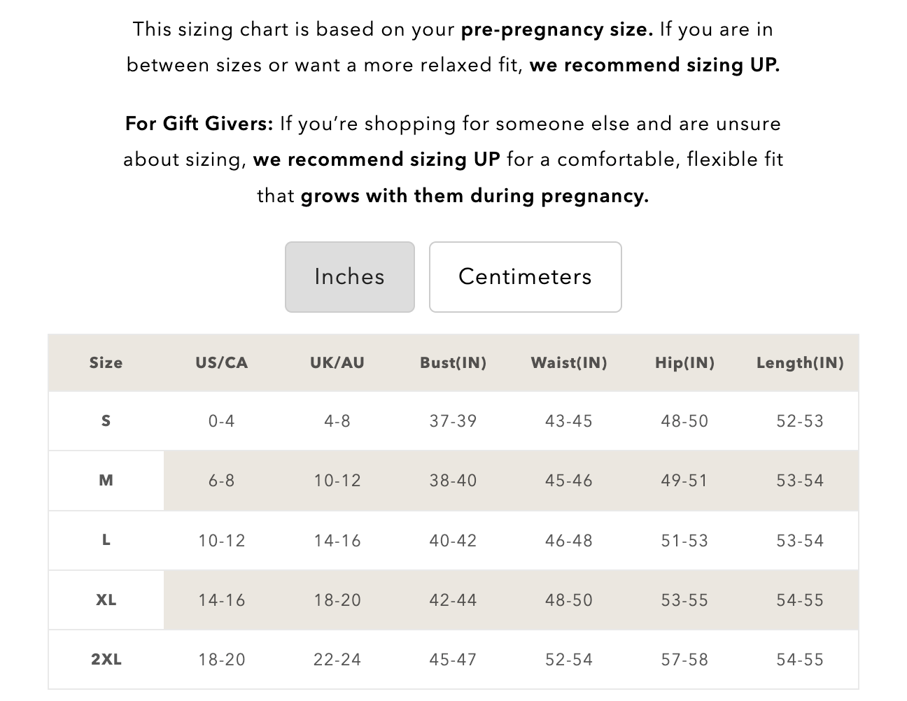907x701 pixels.
Task: Switch to Centimeters unit
Action: (525, 277)
